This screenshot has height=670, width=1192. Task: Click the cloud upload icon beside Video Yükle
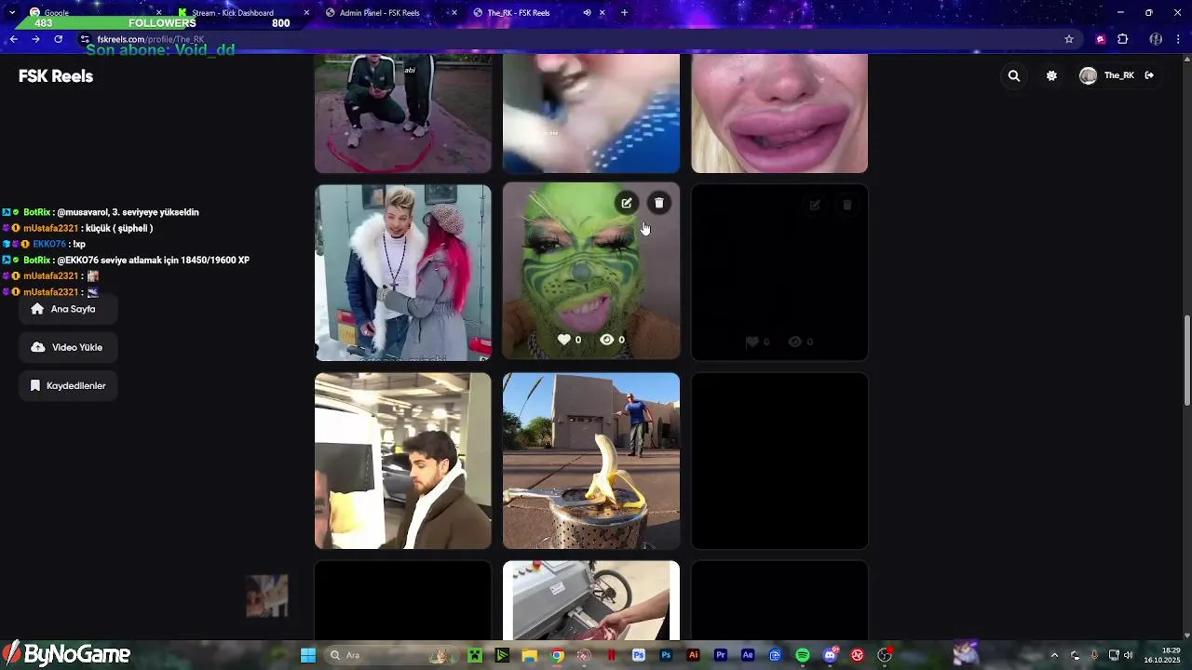(x=37, y=347)
